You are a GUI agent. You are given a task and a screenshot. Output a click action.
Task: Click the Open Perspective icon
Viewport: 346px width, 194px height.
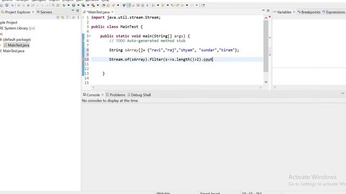[203, 5]
